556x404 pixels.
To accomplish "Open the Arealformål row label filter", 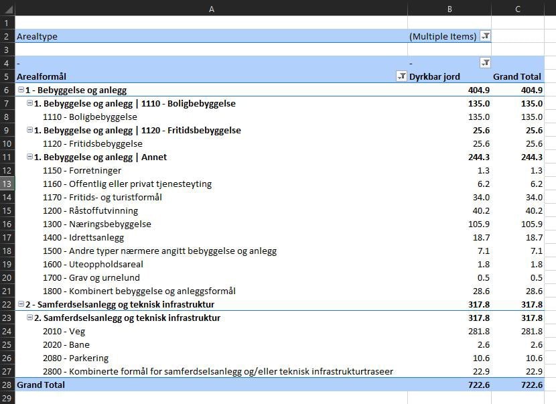I will [x=401, y=76].
